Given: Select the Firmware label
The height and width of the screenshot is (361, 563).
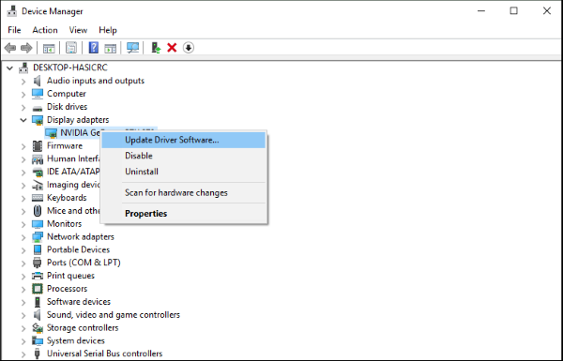Looking at the screenshot, I should tap(65, 145).
